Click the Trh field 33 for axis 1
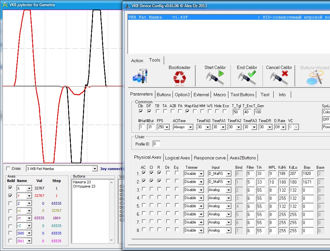 [260, 174]
